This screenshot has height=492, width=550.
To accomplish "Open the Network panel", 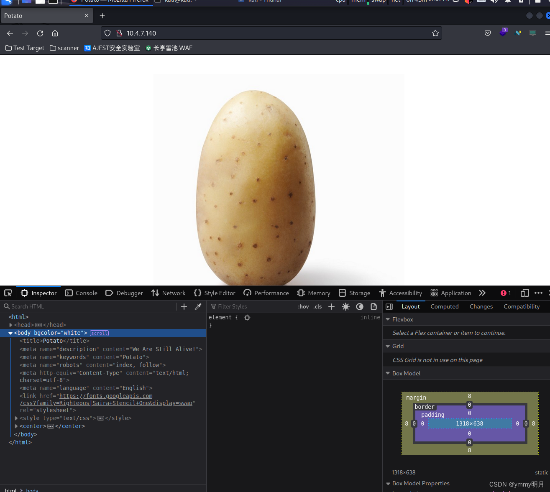I will (x=168, y=293).
